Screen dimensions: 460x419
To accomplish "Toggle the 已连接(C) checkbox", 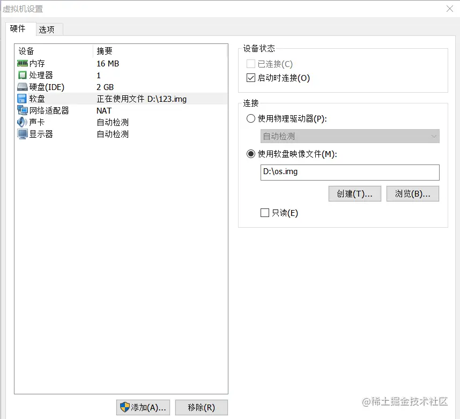I will (x=251, y=64).
